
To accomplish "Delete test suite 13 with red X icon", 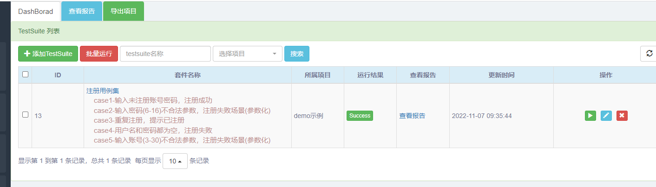I will coord(622,116).
